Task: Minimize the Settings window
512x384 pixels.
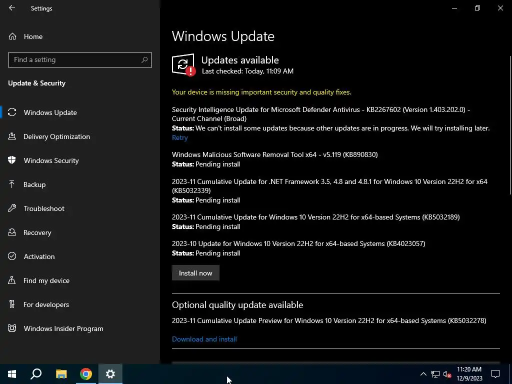Action: [x=454, y=8]
